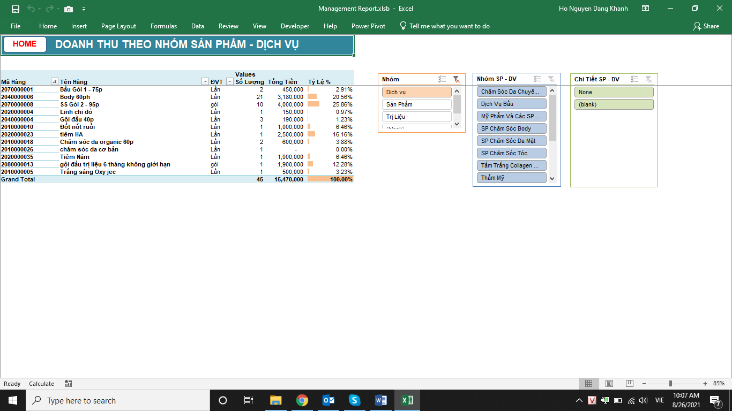Select the Dịch Vụ Bầu slicer button
Screen dimensions: 732x411
pos(511,104)
